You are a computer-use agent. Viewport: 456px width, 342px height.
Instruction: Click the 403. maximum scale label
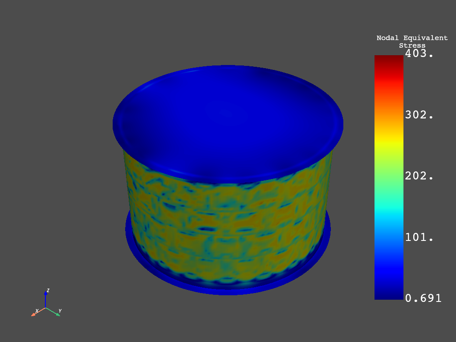pyautogui.click(x=419, y=53)
